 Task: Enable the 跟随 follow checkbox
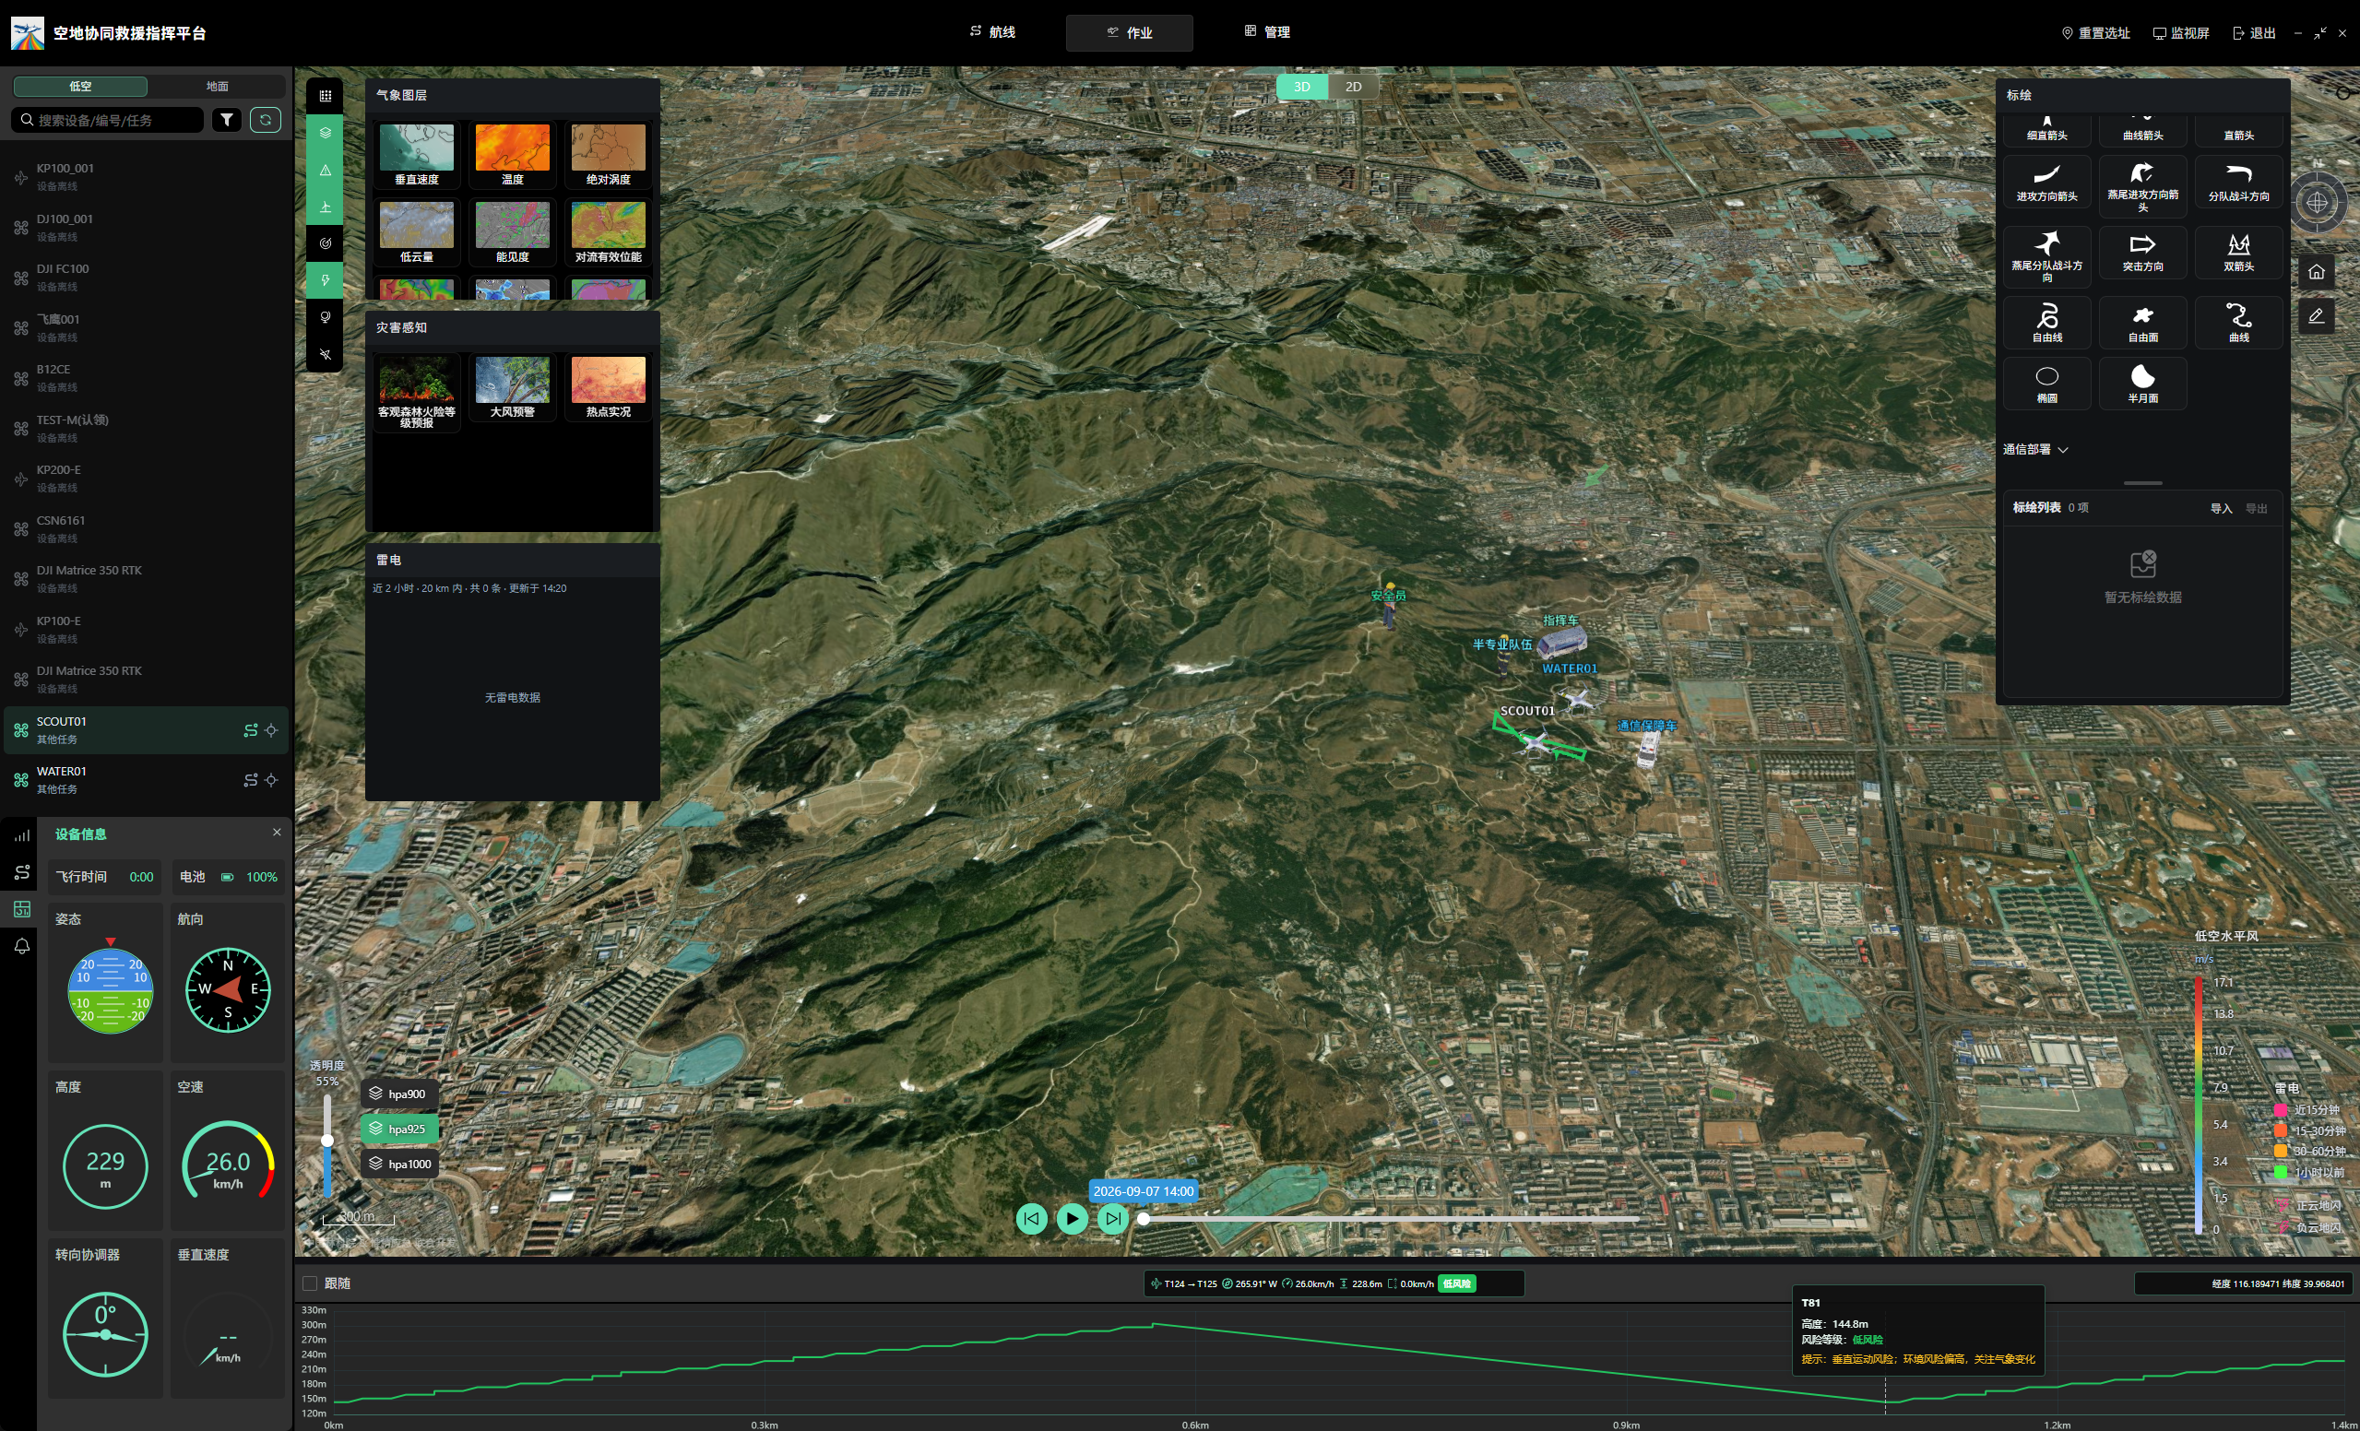point(309,1283)
